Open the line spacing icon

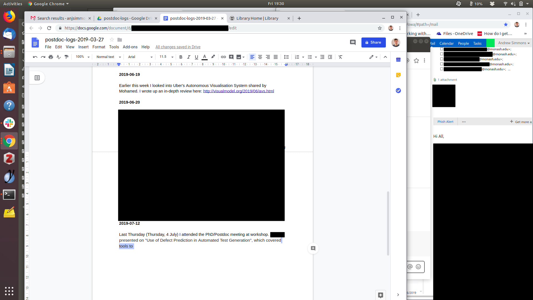coord(286,57)
